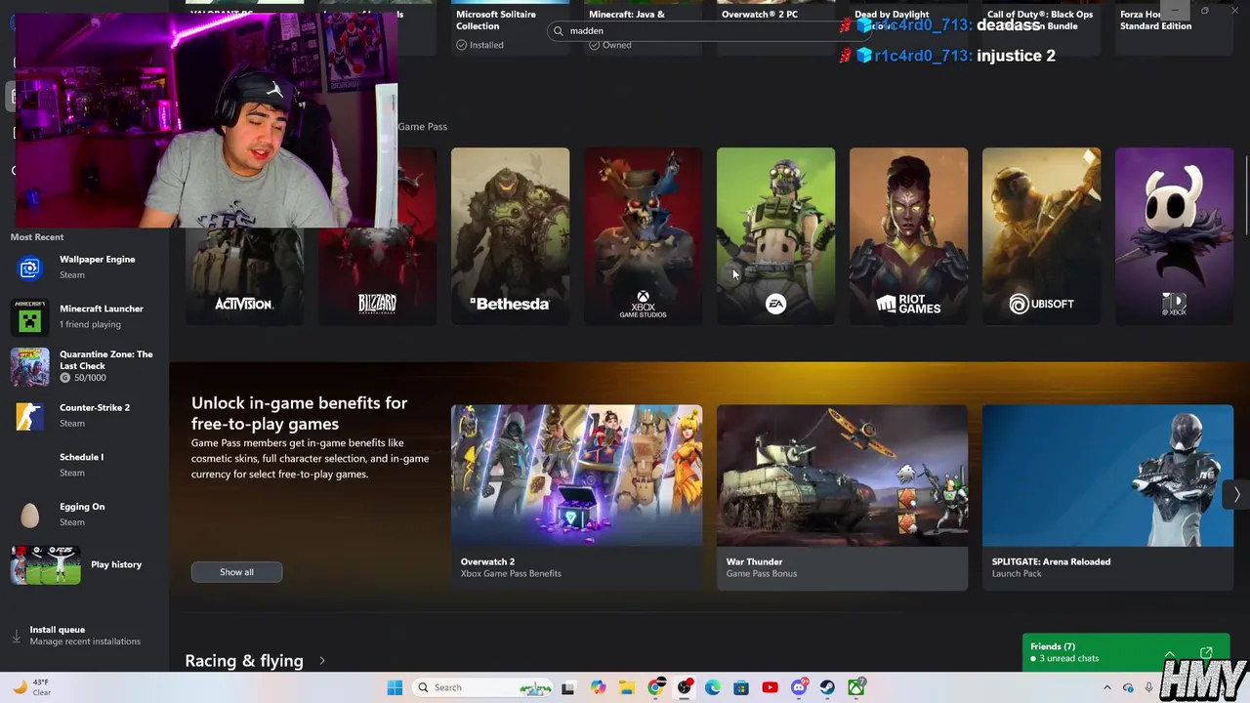Click the Most Recent section heading
Screen dimensions: 1250x703
click(37, 237)
